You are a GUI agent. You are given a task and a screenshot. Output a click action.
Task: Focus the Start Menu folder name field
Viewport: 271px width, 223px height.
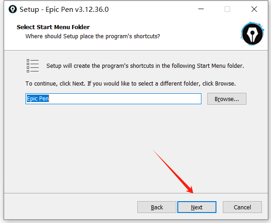pyautogui.click(x=113, y=99)
